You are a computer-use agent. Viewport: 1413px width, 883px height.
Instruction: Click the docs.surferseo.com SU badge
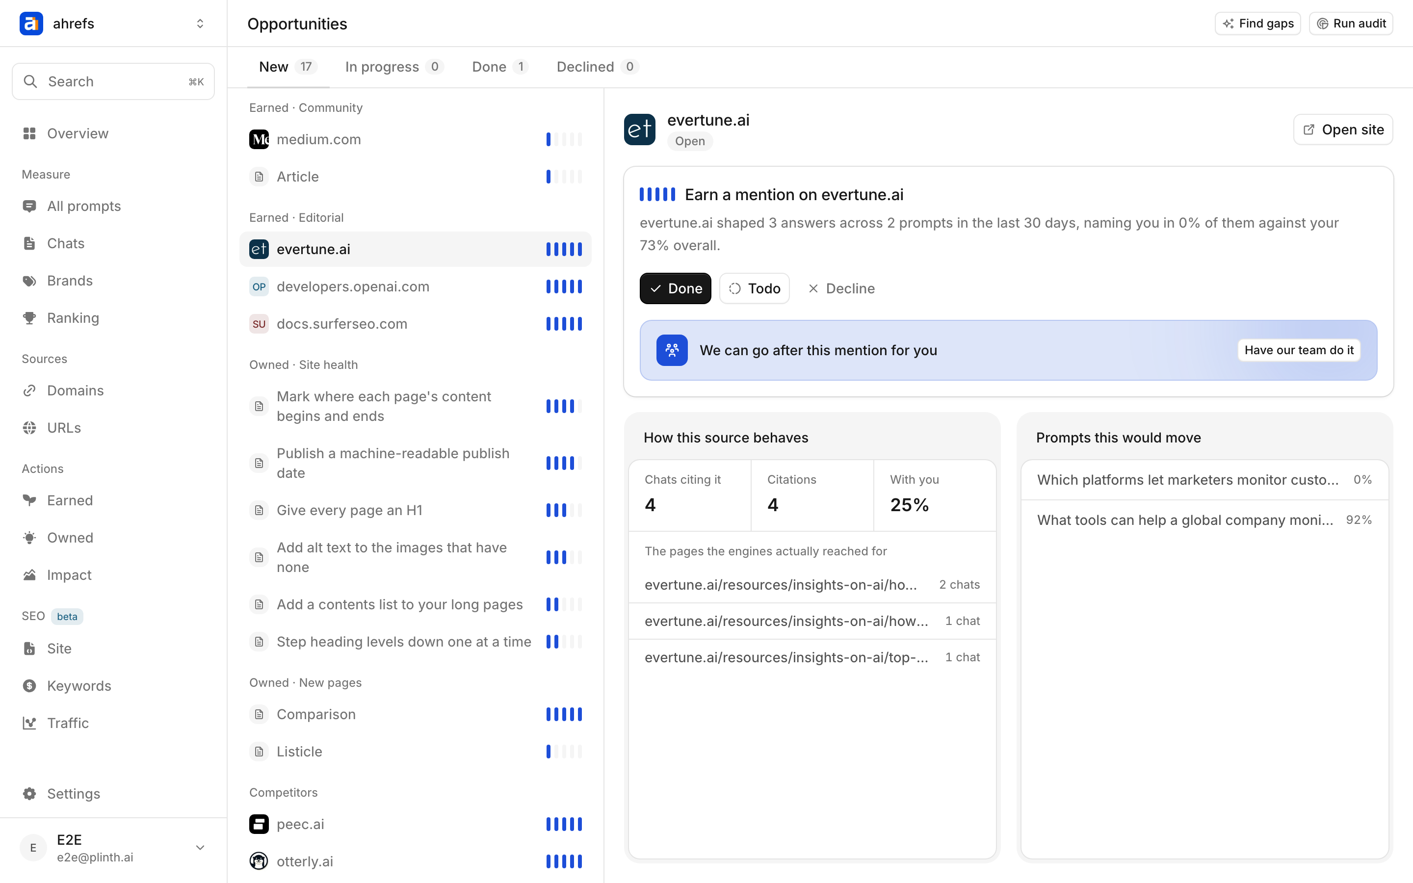(x=259, y=324)
